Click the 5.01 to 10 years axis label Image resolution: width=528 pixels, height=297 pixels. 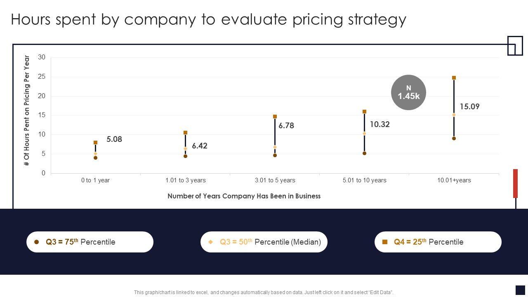(x=364, y=180)
